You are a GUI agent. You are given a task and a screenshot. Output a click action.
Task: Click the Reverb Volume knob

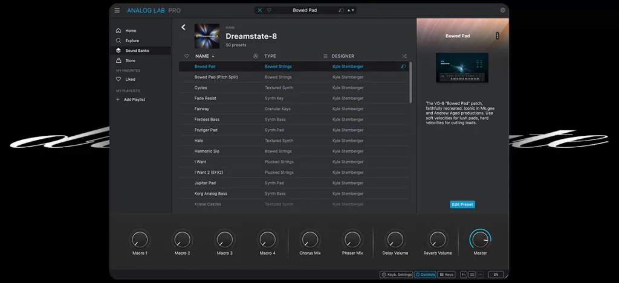pos(438,239)
